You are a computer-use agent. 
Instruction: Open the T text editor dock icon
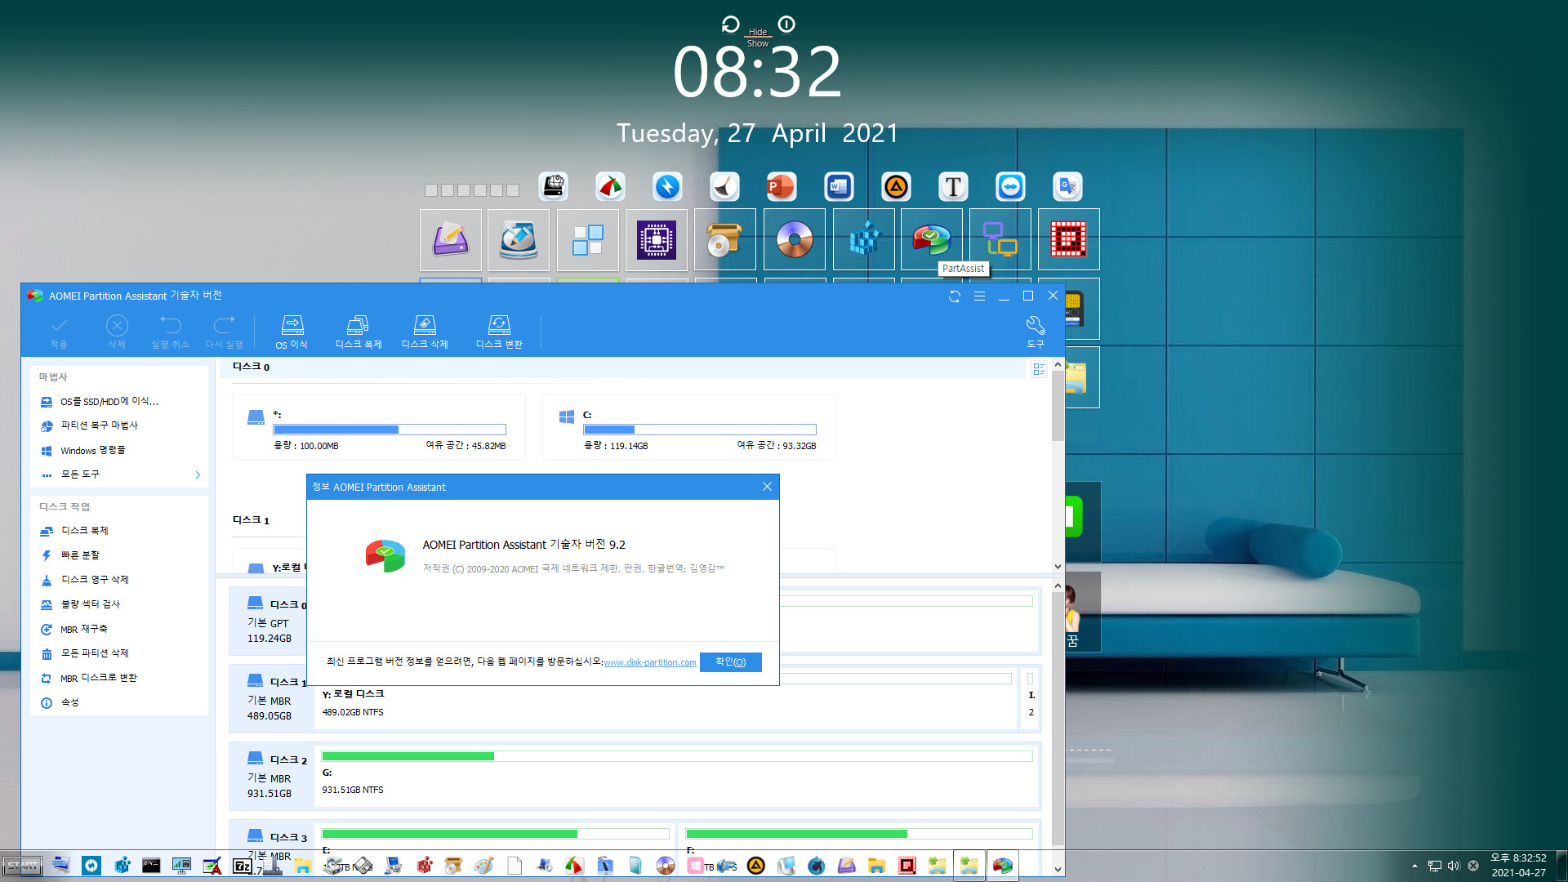(953, 187)
